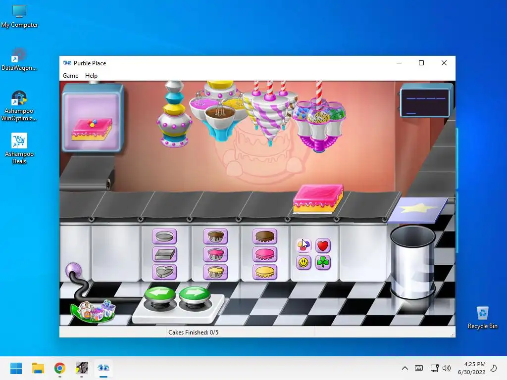Push the green right arrow conveyor button

[195, 296]
